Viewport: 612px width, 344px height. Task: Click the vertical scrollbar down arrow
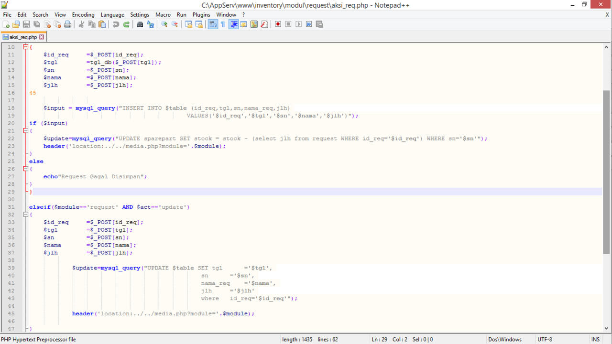pyautogui.click(x=607, y=328)
